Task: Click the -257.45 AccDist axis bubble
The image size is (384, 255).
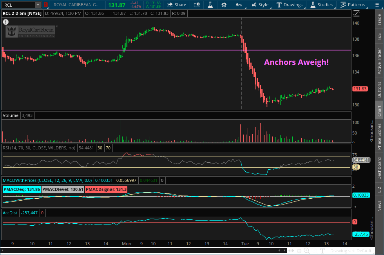Action: (x=361, y=234)
